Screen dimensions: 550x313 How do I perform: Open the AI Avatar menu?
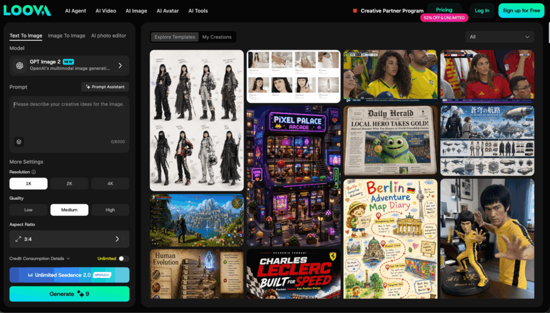(168, 11)
